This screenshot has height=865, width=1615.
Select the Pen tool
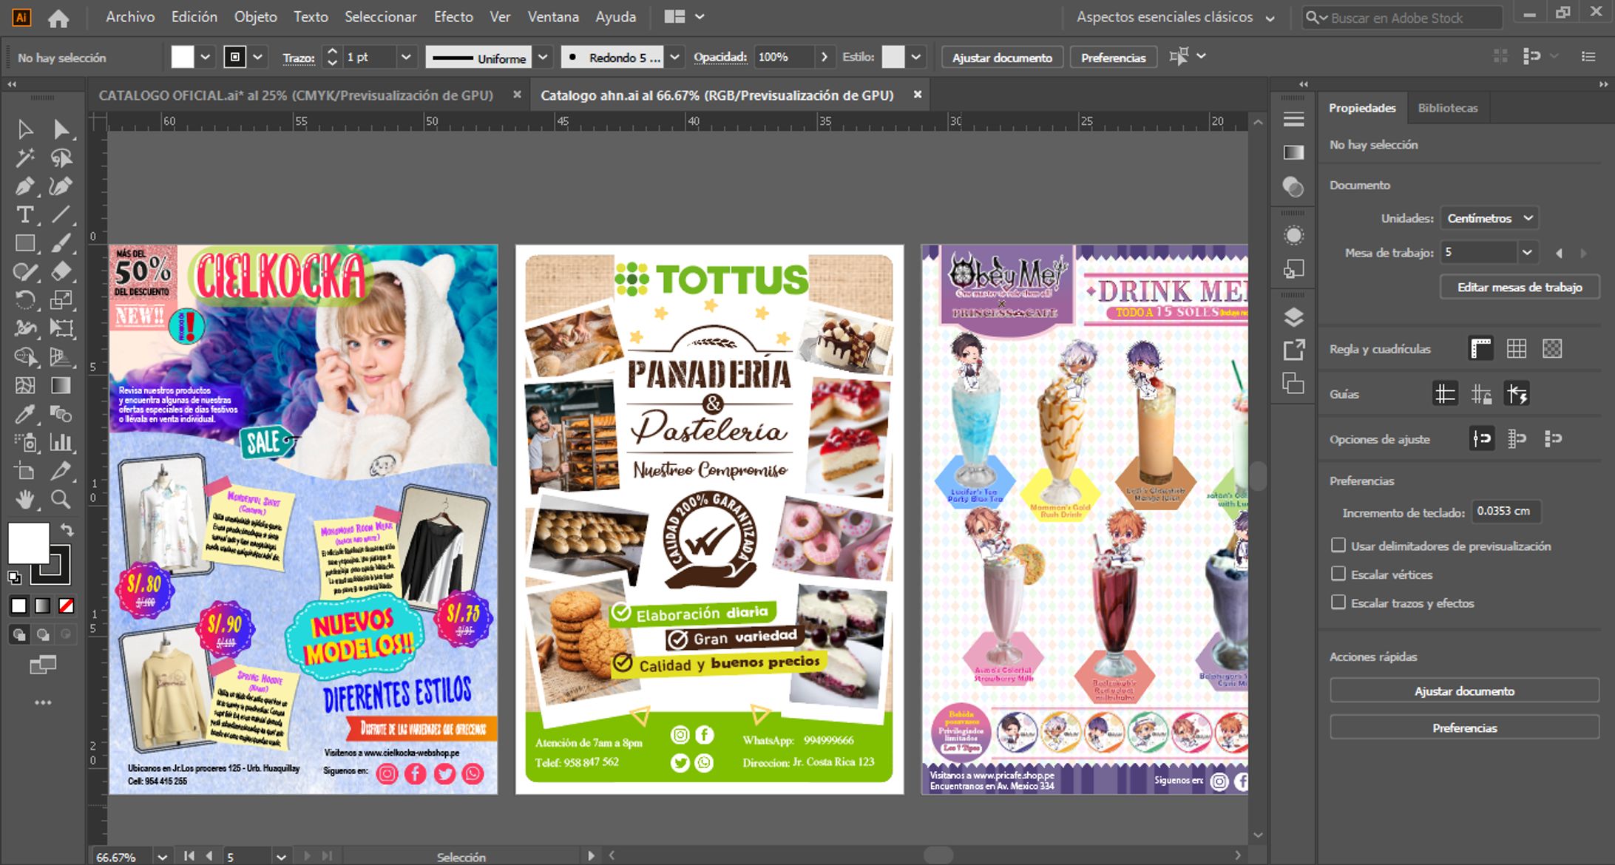25,186
